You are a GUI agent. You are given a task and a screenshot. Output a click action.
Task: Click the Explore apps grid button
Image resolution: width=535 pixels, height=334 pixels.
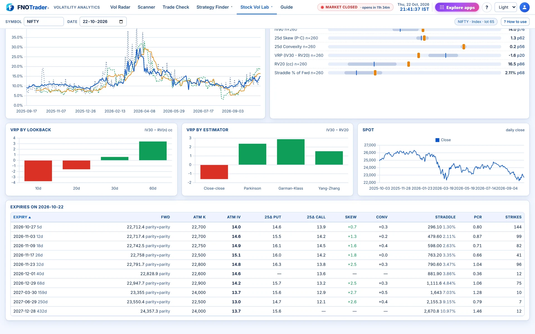click(x=457, y=7)
